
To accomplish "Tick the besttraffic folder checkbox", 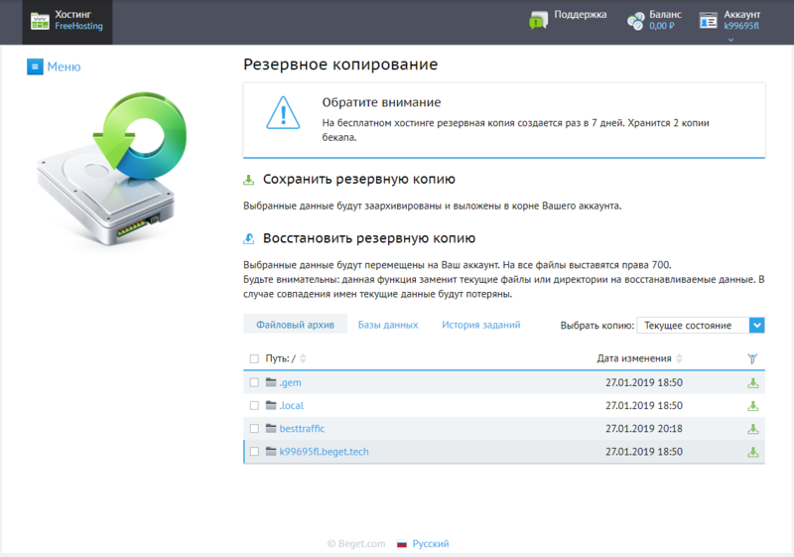I will tap(254, 429).
